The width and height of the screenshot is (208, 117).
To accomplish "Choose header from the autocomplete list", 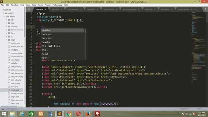I will click(x=62, y=30).
